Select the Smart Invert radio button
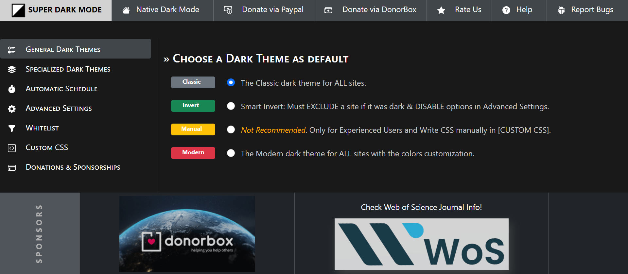 pos(231,106)
